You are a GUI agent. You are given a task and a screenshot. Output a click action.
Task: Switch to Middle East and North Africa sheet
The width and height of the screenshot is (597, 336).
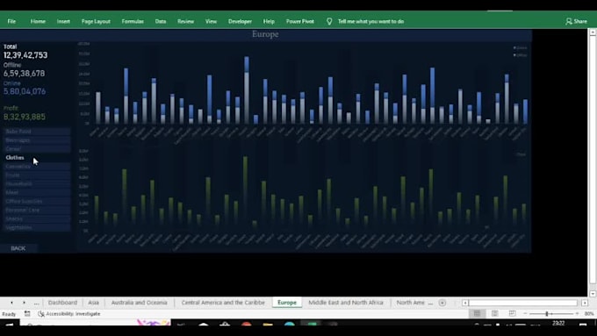[x=346, y=303]
